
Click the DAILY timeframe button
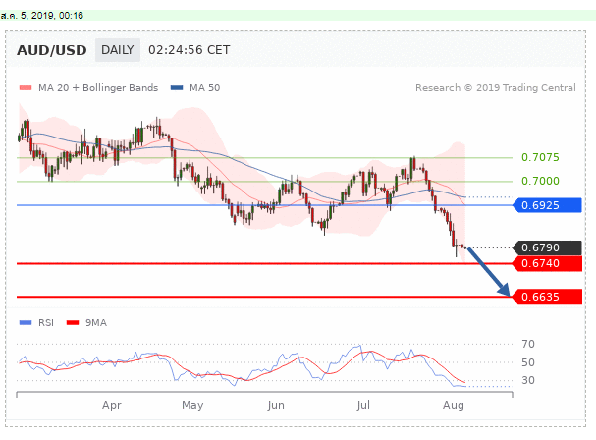[x=118, y=50]
